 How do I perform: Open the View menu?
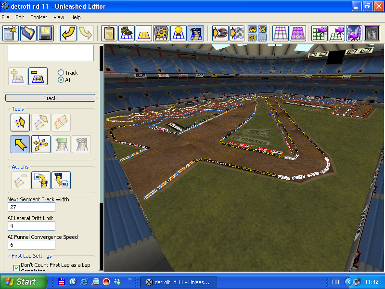tap(59, 17)
